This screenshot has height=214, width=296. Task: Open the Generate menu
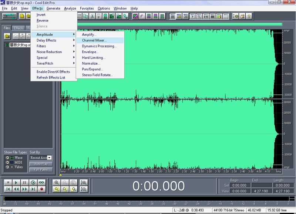point(53,8)
